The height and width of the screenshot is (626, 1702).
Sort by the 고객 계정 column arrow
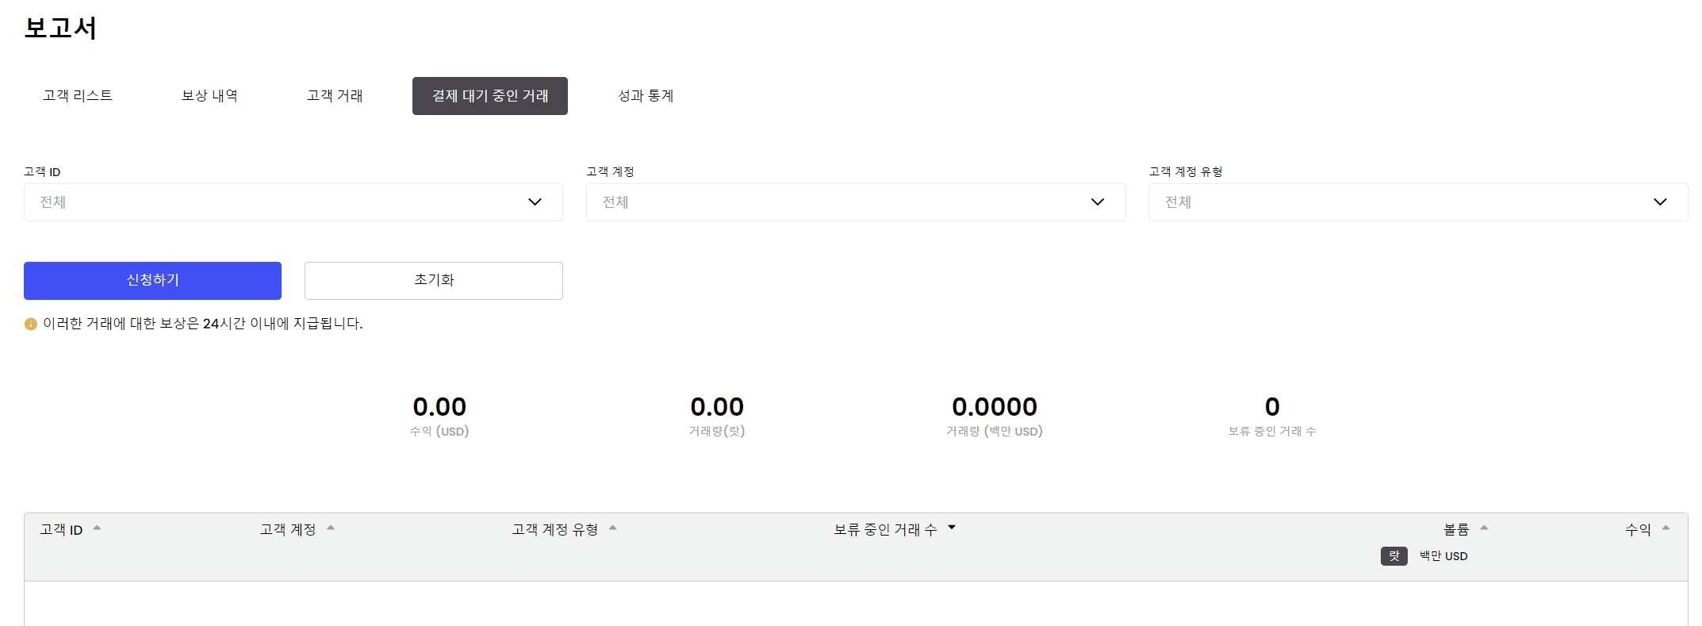click(331, 528)
